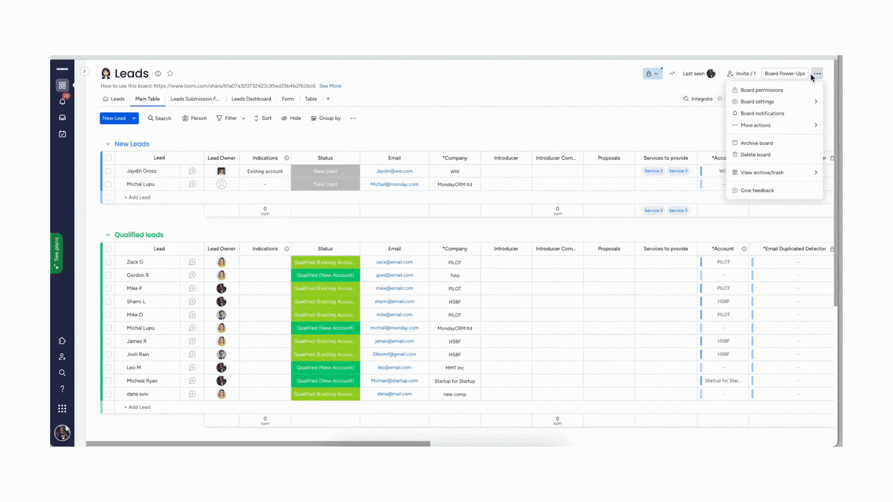Image resolution: width=893 pixels, height=502 pixels.
Task: Check the Jaydin Gross row checkbox
Action: click(x=109, y=171)
